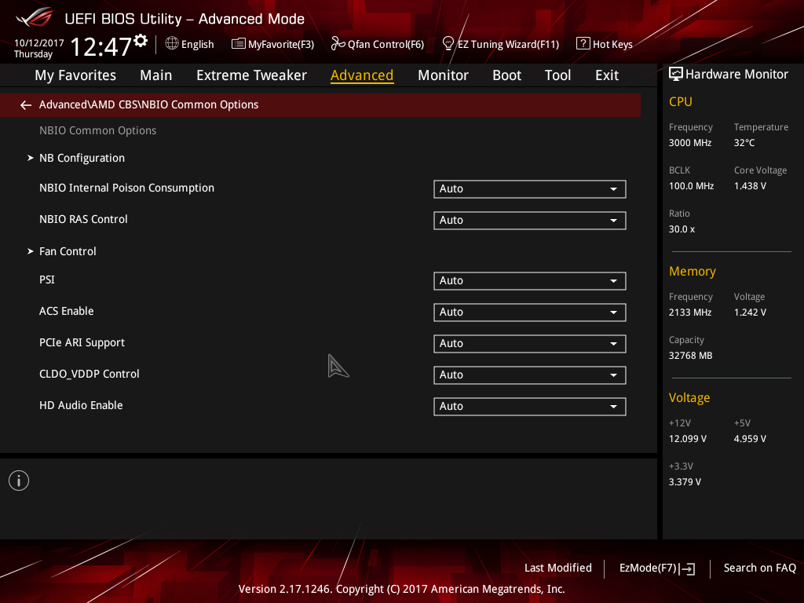Screen dimensions: 804x603
Task: Open the NBIO Internal Poison Consumption dropdown
Action: [530, 188]
